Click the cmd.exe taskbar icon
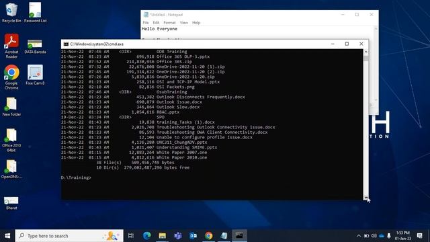 click(x=239, y=236)
